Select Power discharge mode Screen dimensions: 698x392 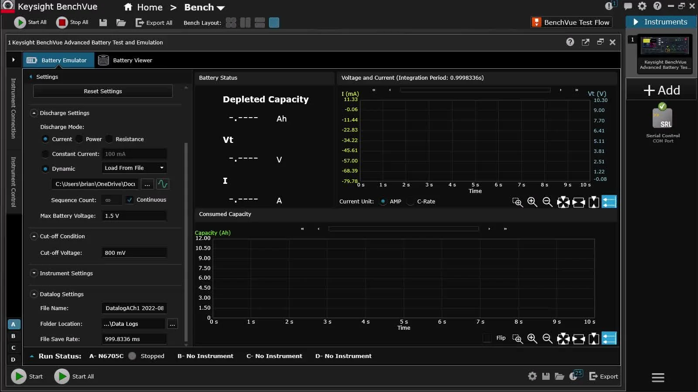[79, 139]
